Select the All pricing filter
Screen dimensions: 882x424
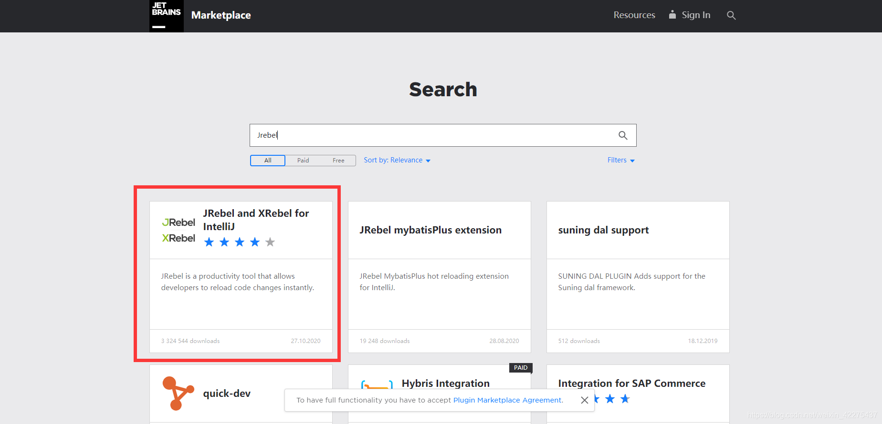point(268,161)
